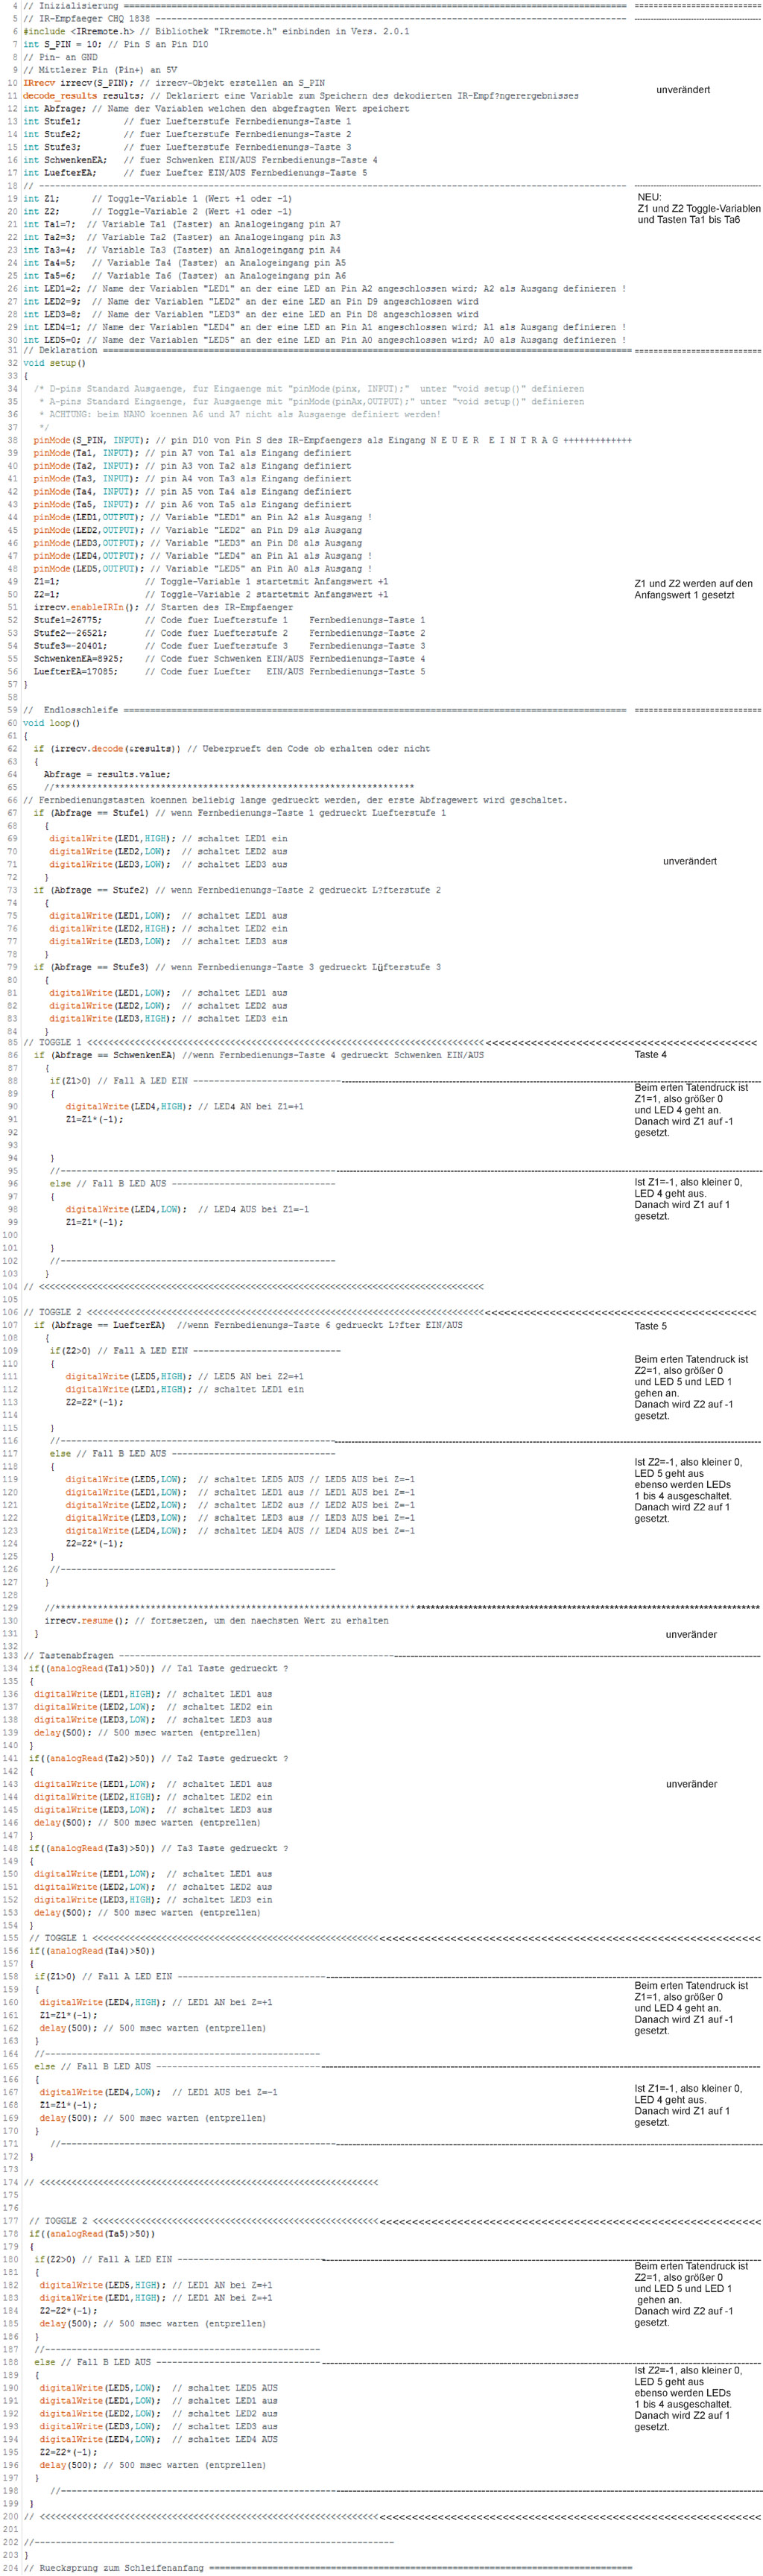Select the 'if (Abfrage == Stufe2)' condition
The width and height of the screenshot is (763, 2576).
point(91,890)
